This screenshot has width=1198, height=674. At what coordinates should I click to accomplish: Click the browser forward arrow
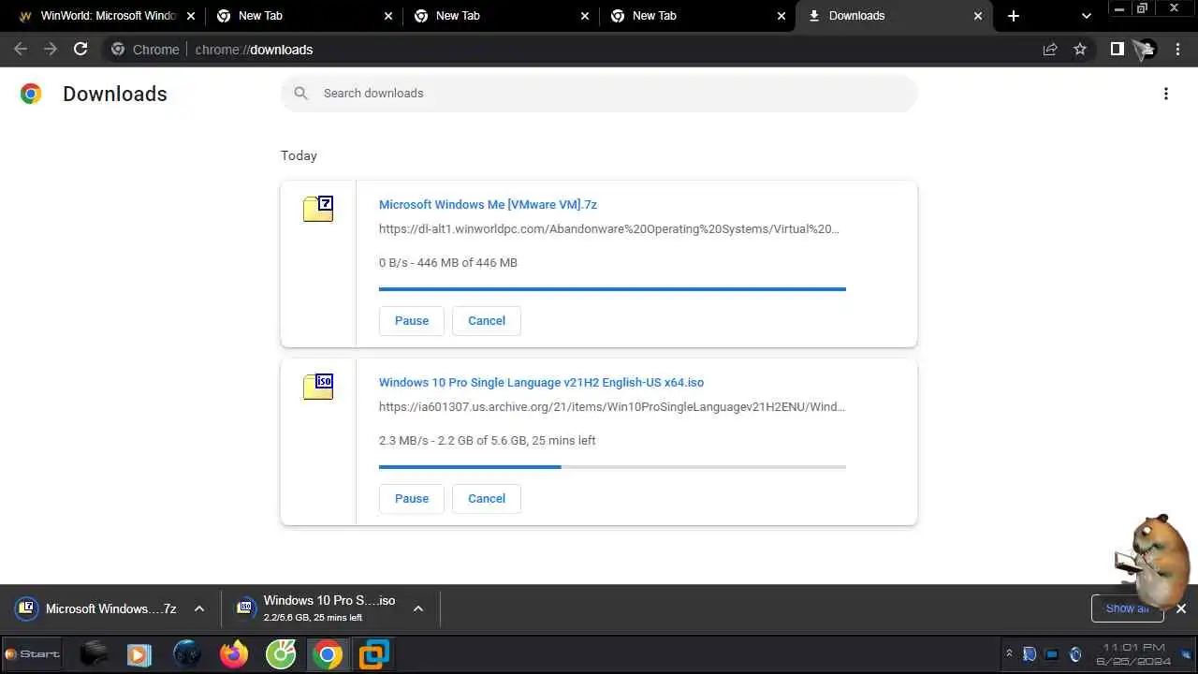pyautogui.click(x=51, y=49)
